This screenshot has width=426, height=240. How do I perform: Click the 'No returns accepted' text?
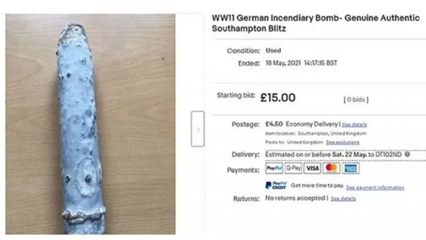tap(296, 198)
